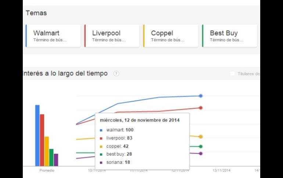The width and height of the screenshot is (283, 178).
Task: Click the blue Walmart average bar
Action: pos(37,135)
